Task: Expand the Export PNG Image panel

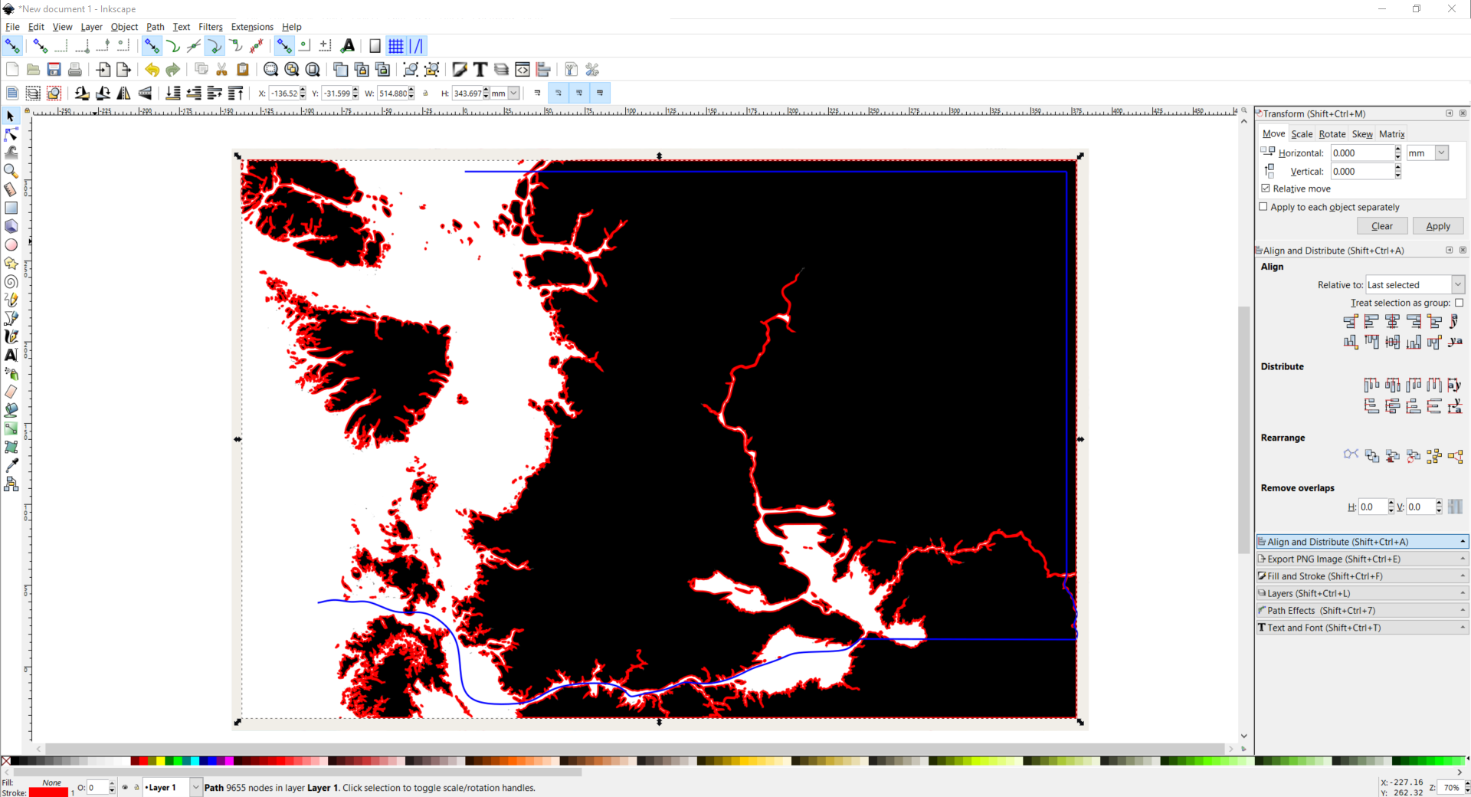Action: pos(1362,559)
